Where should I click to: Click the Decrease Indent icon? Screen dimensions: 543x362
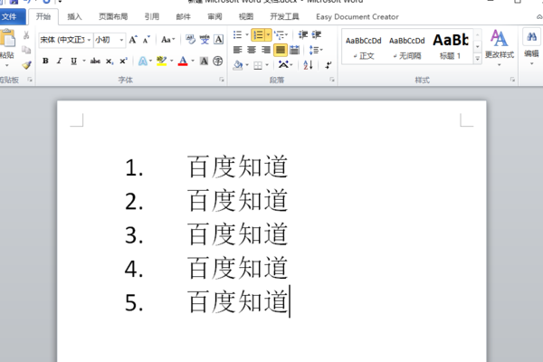point(303,34)
